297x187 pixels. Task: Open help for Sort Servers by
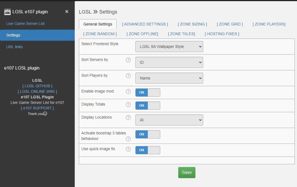128,60
